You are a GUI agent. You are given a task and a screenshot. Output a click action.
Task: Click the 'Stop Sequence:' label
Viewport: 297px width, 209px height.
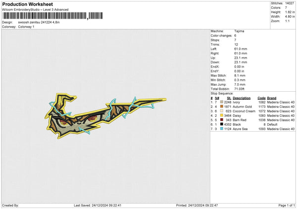click(x=222, y=94)
